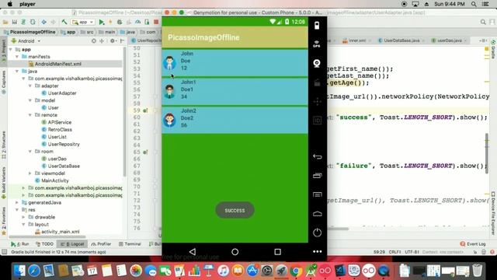
Task: Tap Android back navigation triangle
Action: 193,252
